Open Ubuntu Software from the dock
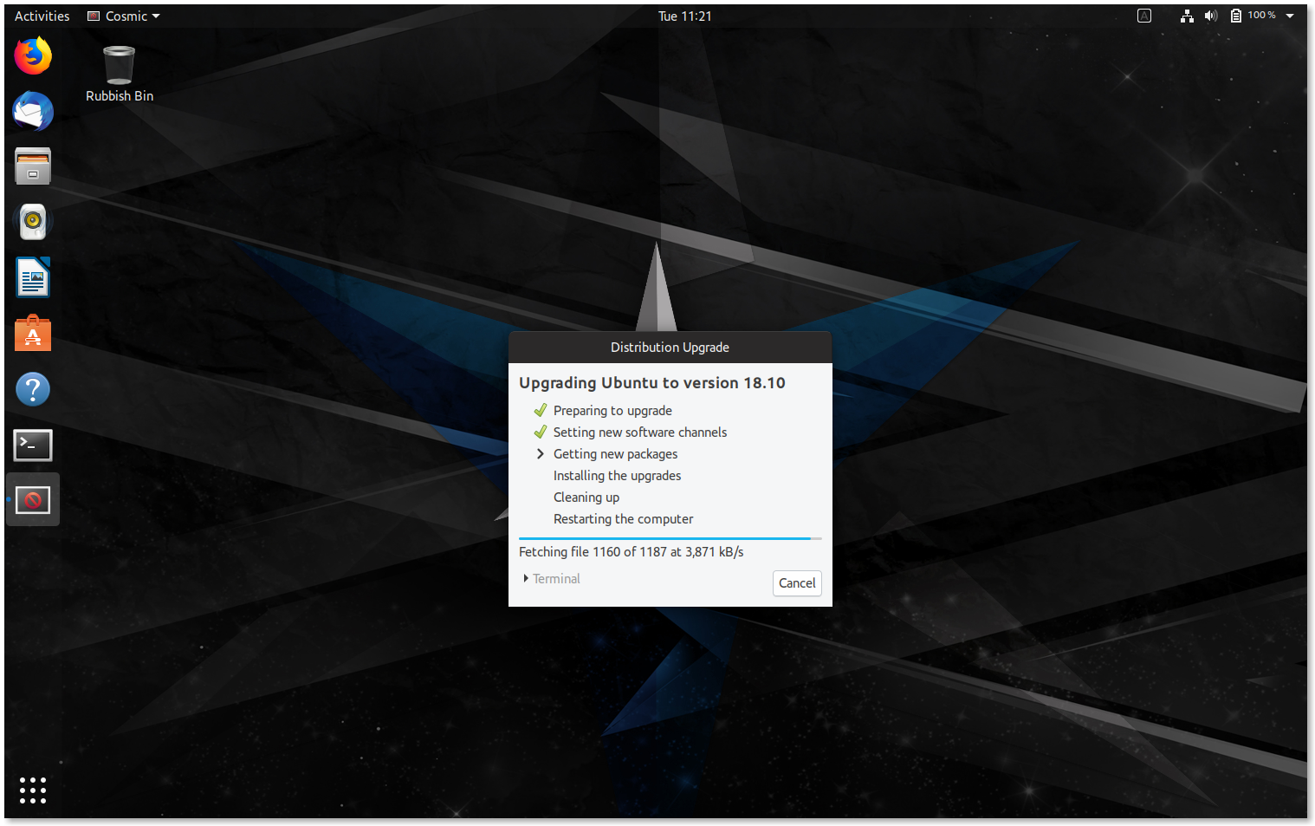Screen dimensions: 1315x826 tap(33, 333)
